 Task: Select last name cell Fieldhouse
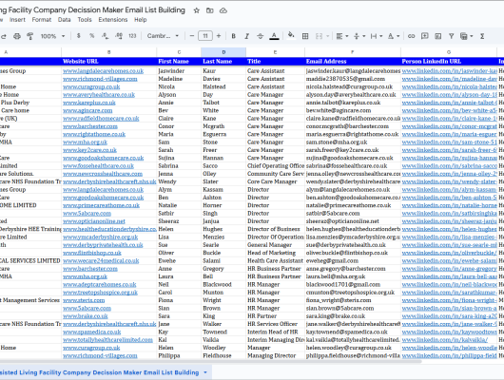point(223,356)
